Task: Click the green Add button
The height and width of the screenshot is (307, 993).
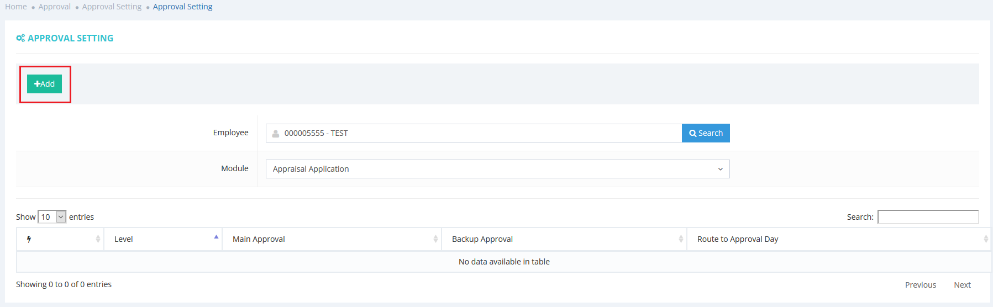Action: (44, 84)
